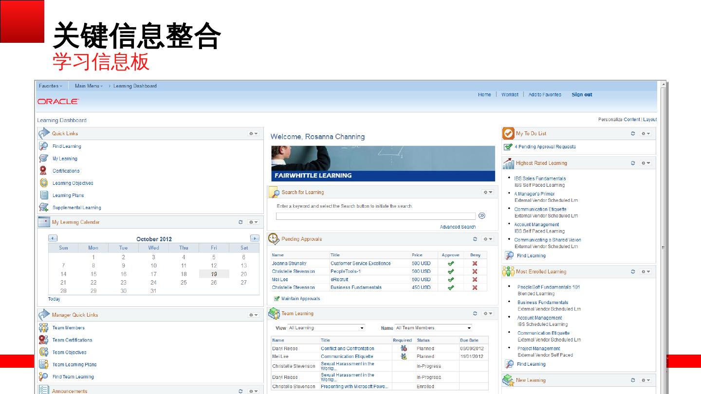Viewport: 701px width, 394px height.
Task: Open the Main Menu dropdown
Action: click(x=89, y=86)
